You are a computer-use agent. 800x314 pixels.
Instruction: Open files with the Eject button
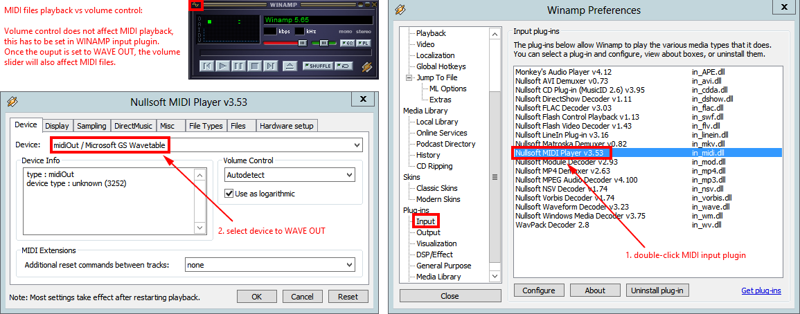[290, 66]
